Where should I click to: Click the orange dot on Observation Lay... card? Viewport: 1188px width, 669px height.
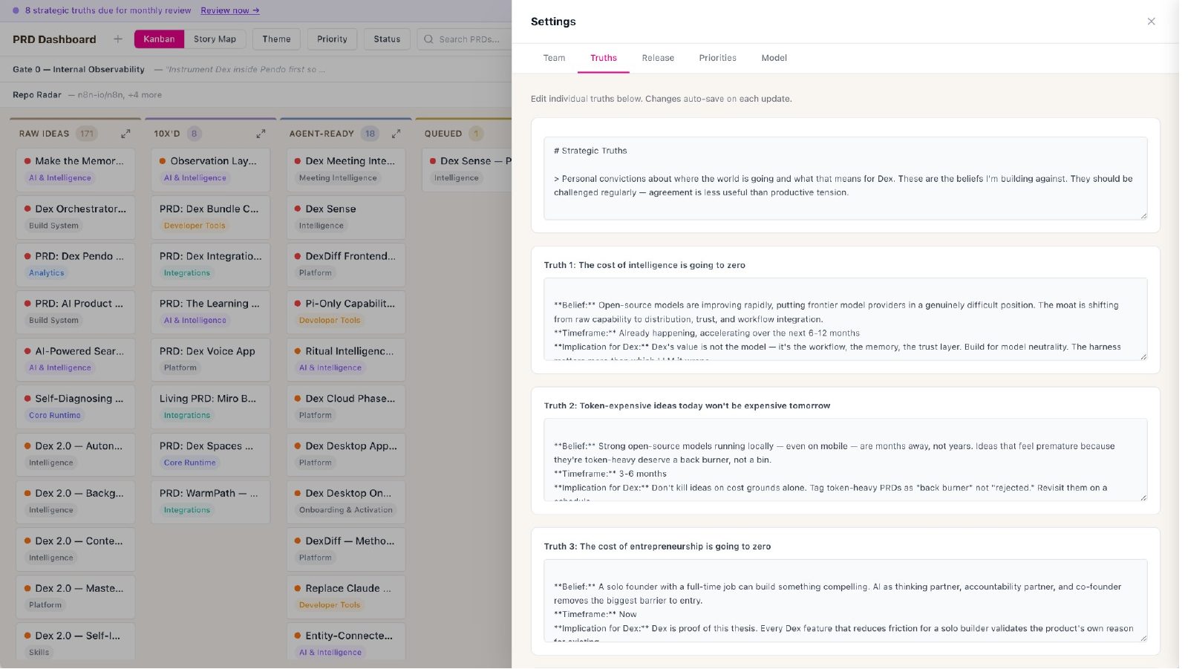tap(163, 161)
